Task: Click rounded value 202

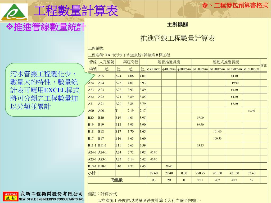Action: (x=217, y=180)
